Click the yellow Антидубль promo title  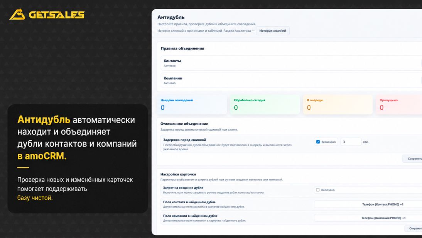coord(44,120)
